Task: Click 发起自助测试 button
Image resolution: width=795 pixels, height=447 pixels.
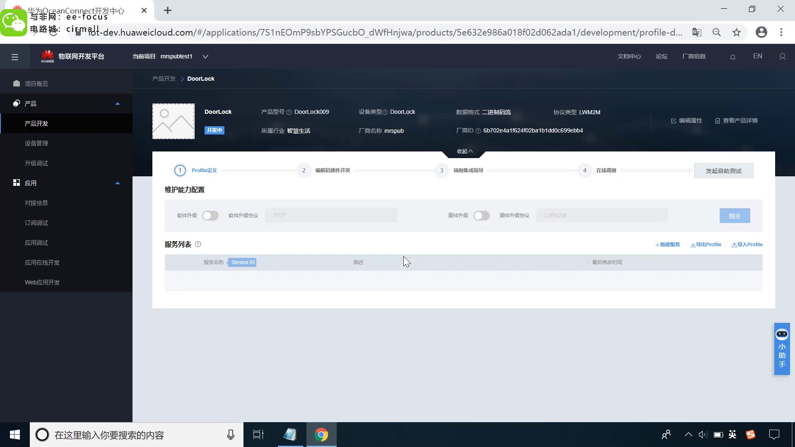Action: pyautogui.click(x=723, y=171)
